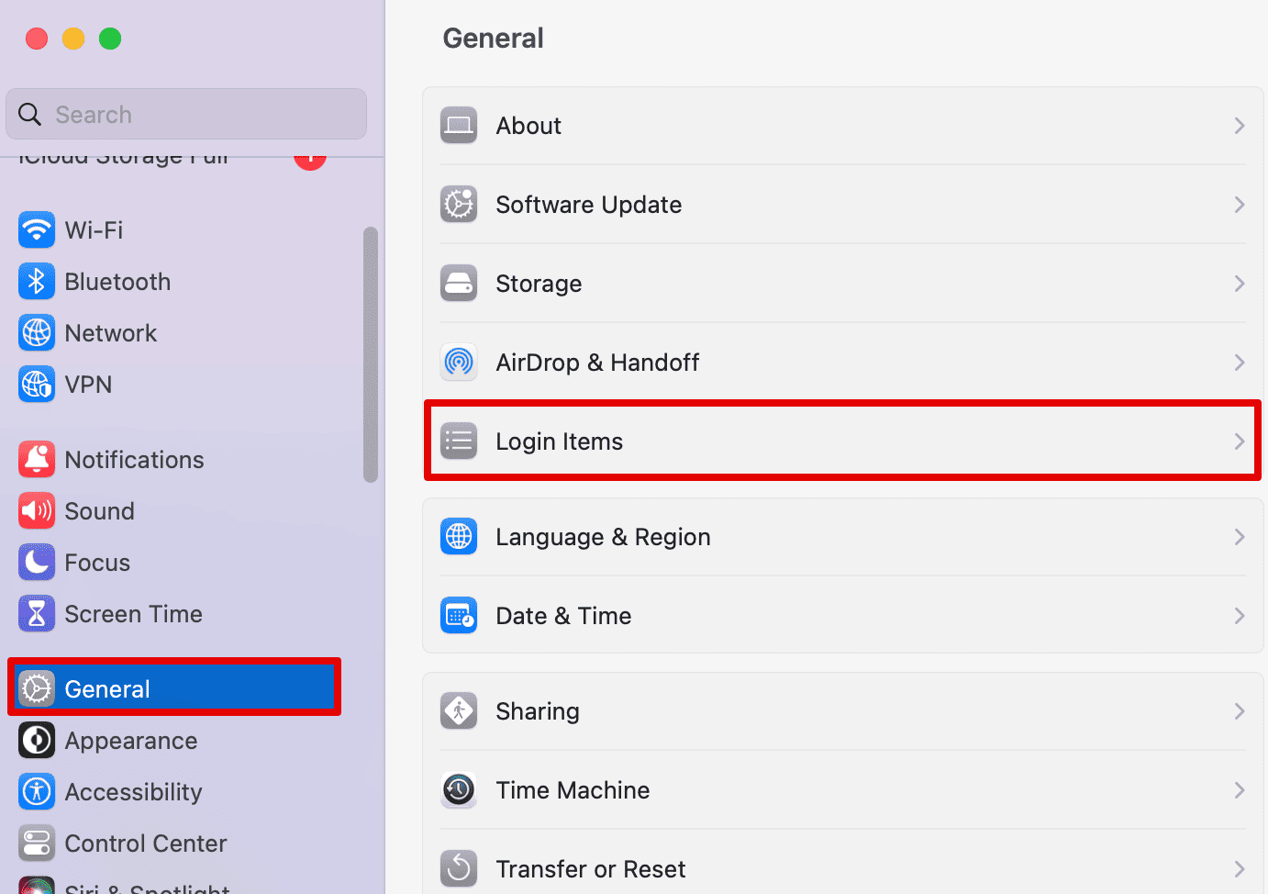This screenshot has width=1268, height=894.
Task: Open the Focus settings label
Action: coord(97,563)
